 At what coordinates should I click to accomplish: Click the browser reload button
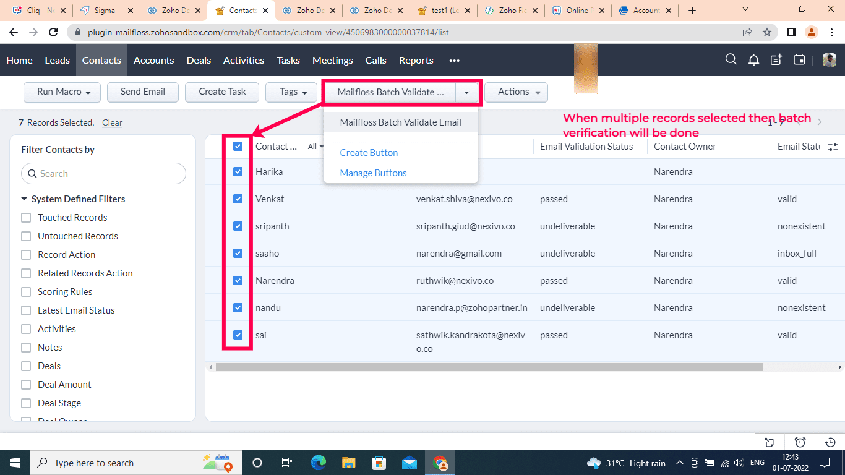[54, 32]
